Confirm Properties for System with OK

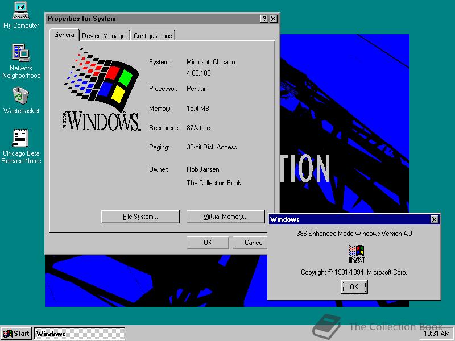click(x=208, y=243)
